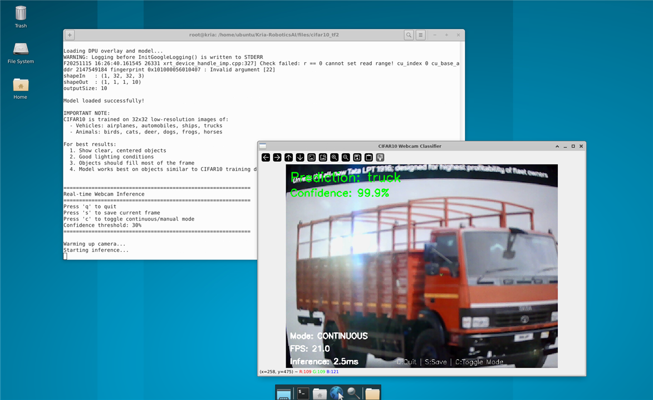The height and width of the screenshot is (400, 653).
Task: Zoom out of the webcam image
Action: (346, 158)
